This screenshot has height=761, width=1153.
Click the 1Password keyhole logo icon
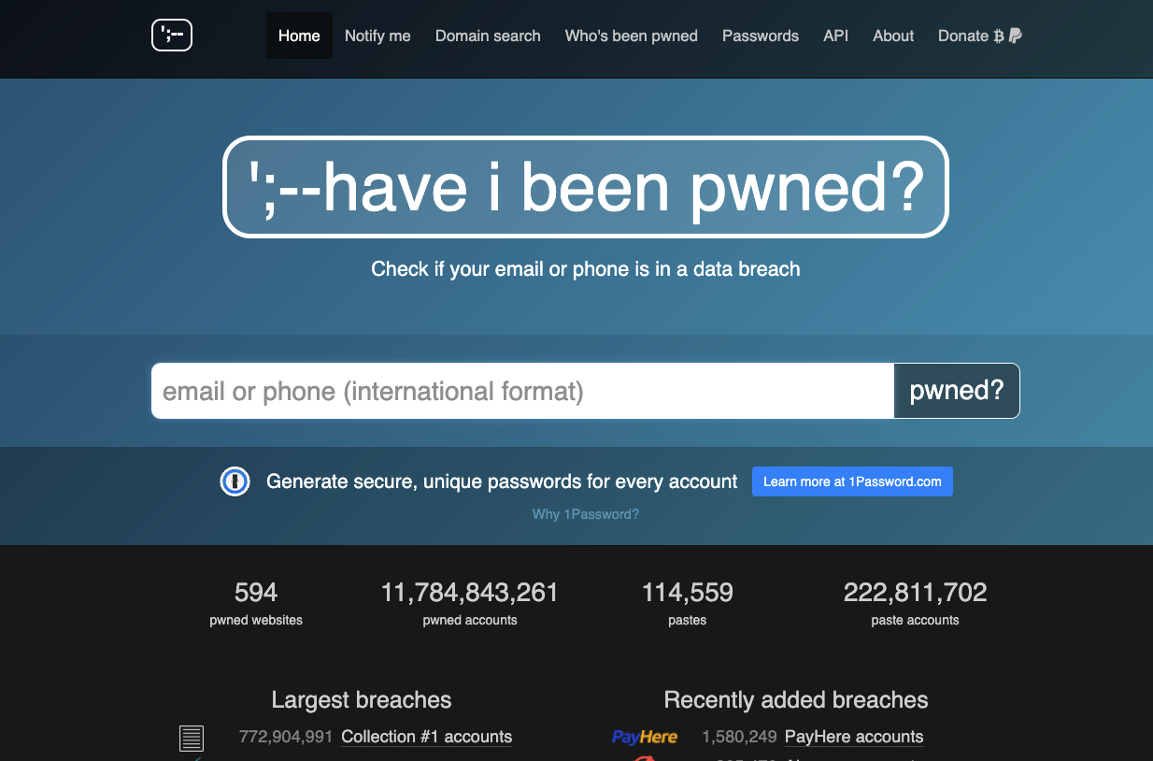tap(235, 482)
